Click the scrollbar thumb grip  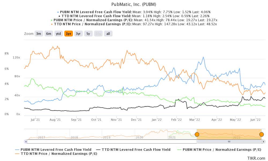[229, 141]
